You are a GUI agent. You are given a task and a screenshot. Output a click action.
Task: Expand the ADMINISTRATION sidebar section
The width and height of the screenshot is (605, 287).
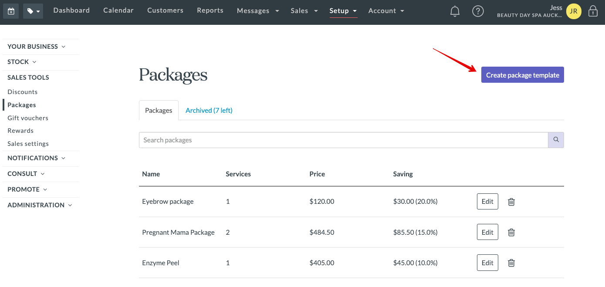40,205
